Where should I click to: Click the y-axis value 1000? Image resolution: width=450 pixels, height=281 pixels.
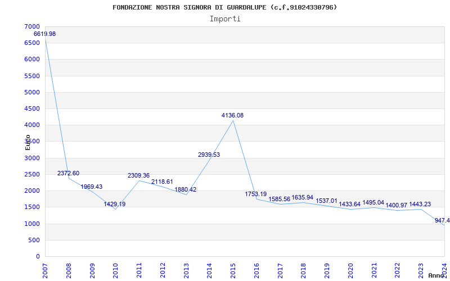tap(33, 224)
